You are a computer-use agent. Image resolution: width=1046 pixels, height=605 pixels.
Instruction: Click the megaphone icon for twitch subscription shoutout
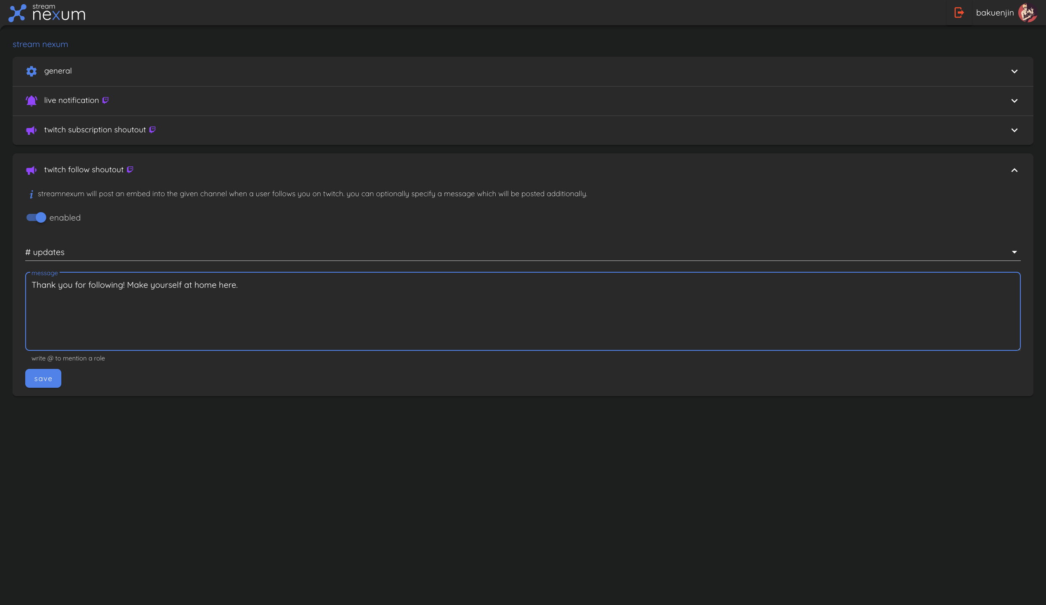click(31, 130)
